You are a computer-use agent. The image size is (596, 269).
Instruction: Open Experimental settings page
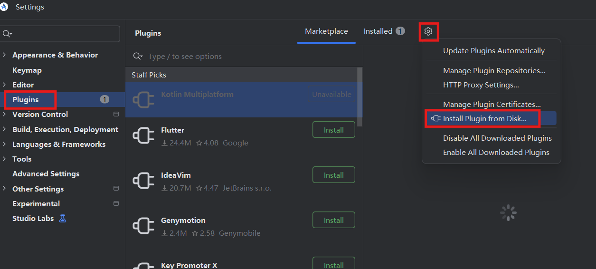point(36,203)
